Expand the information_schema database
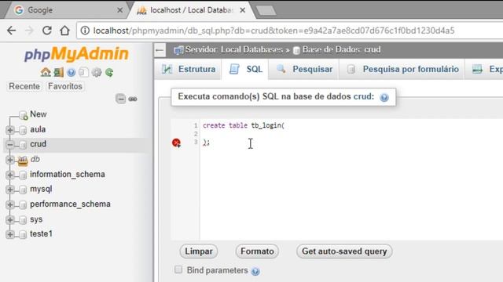 10,175
